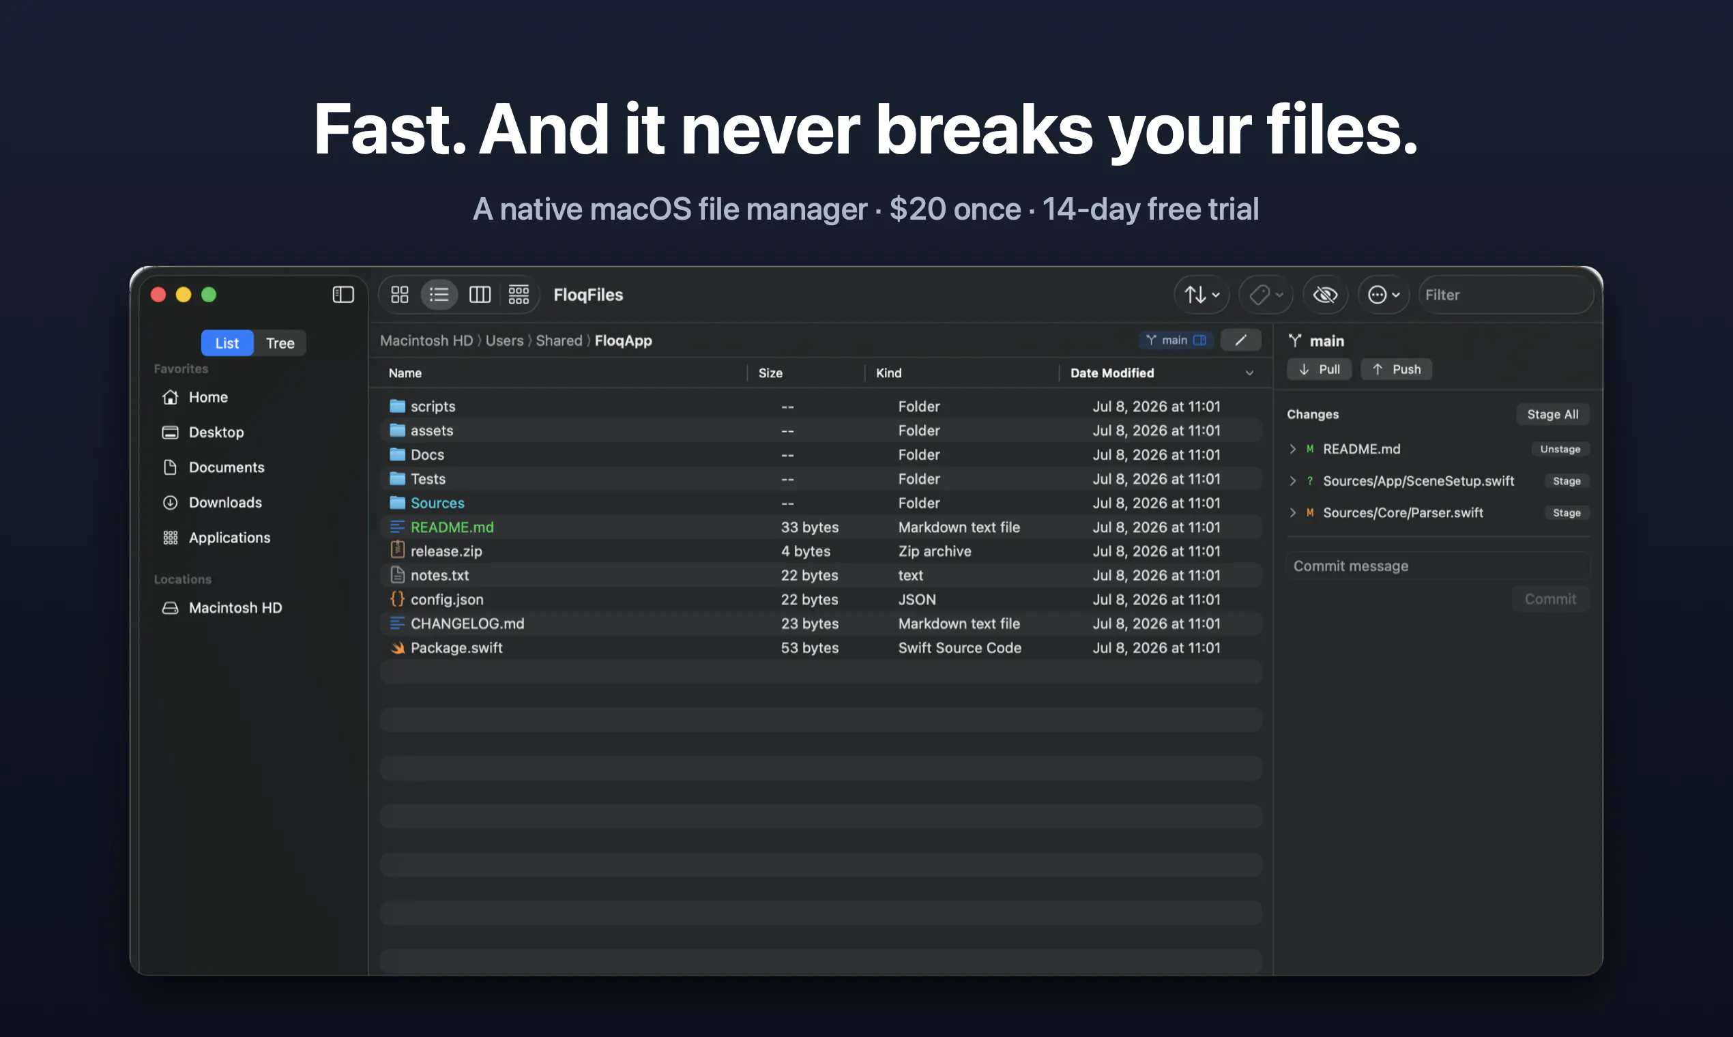1733x1037 pixels.
Task: Click the Stage All button
Action: tap(1553, 414)
